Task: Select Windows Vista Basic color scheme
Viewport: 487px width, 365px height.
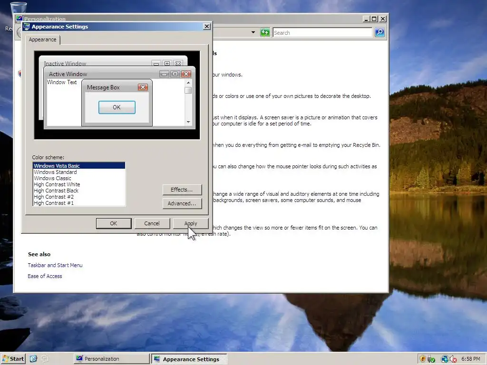Action: 79,166
